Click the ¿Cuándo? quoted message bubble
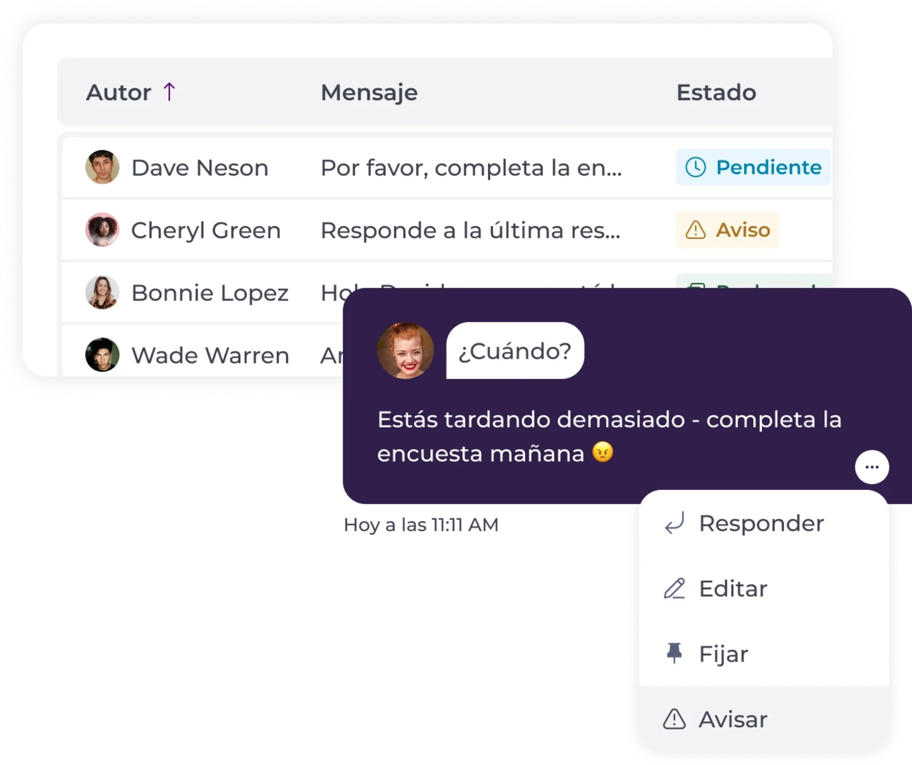912x765 pixels. point(515,350)
